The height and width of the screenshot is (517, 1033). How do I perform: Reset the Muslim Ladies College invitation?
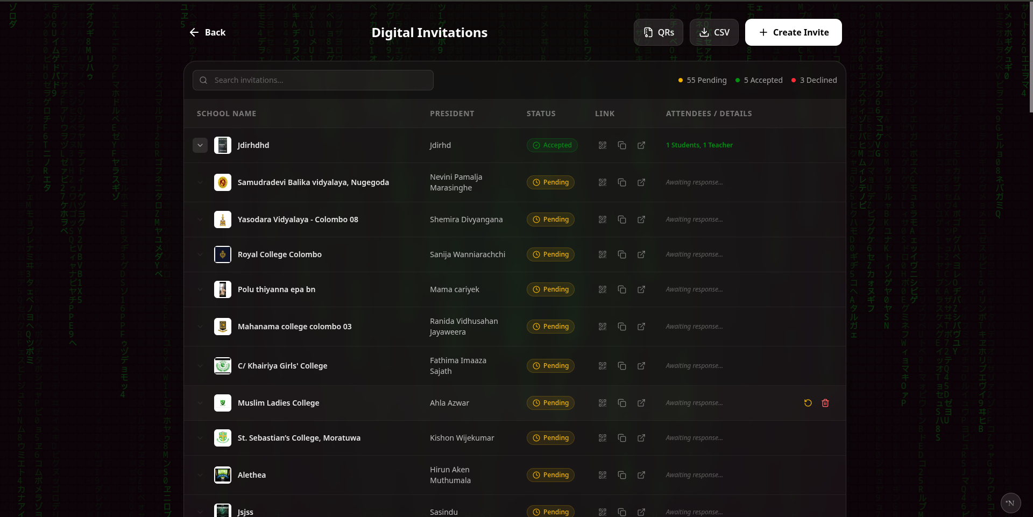[x=808, y=403]
